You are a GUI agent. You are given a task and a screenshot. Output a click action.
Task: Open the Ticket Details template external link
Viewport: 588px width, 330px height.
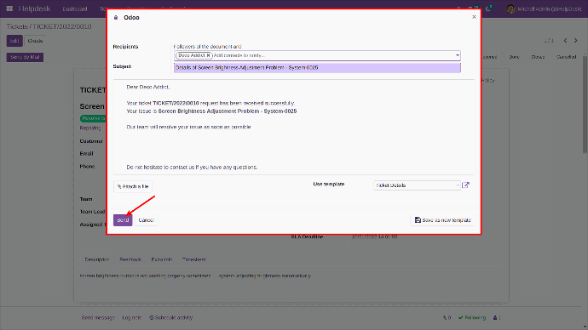(x=465, y=185)
